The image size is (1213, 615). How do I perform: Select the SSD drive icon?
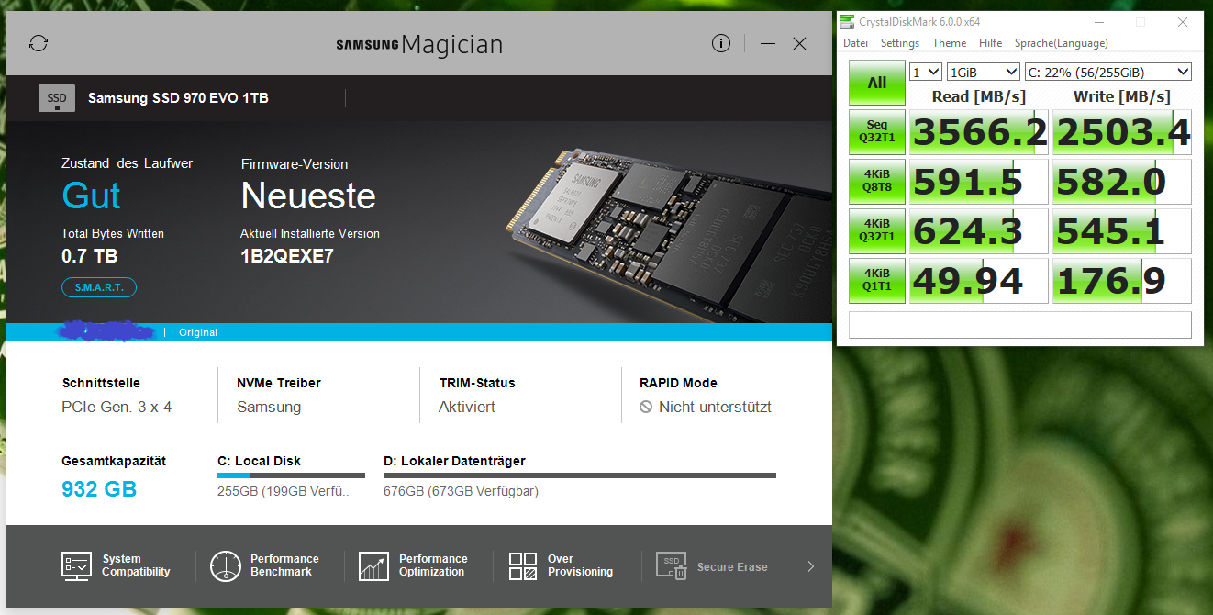[x=57, y=98]
